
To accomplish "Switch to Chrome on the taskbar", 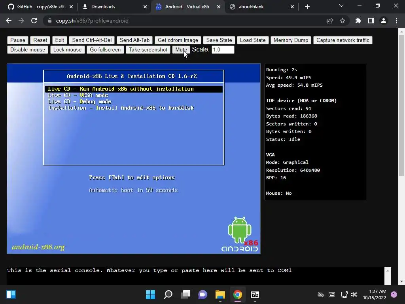I will tap(237, 294).
